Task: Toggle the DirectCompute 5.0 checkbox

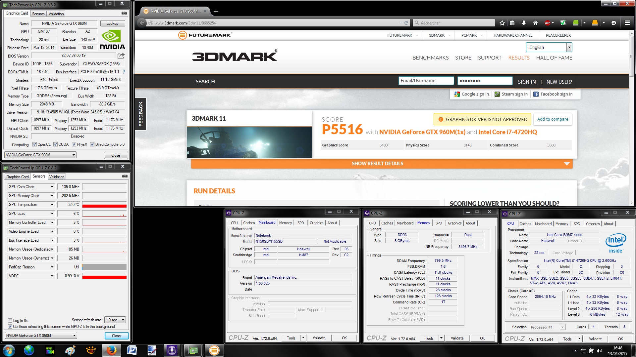Action: coord(92,144)
